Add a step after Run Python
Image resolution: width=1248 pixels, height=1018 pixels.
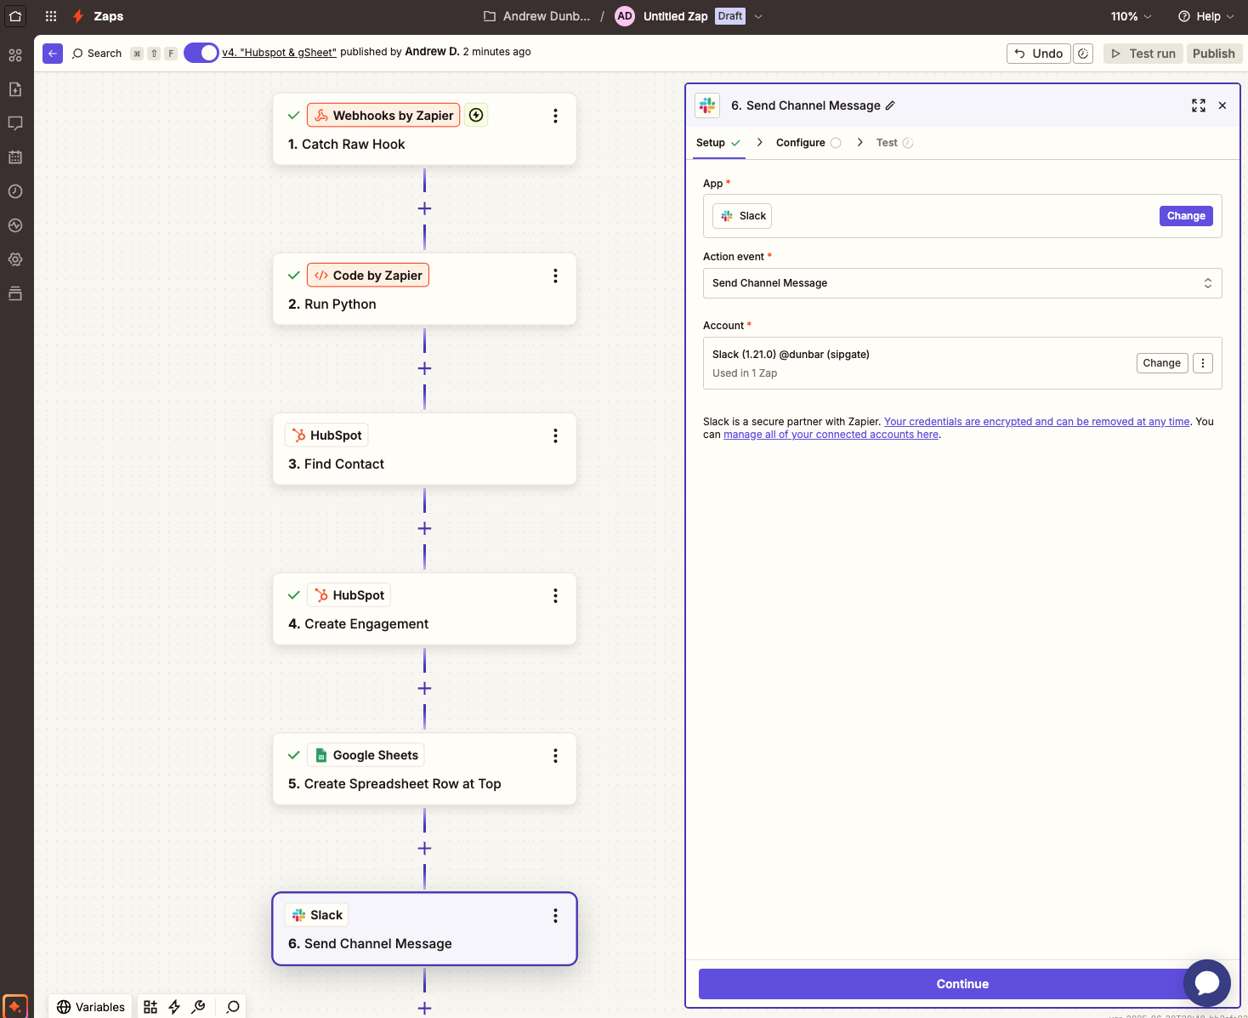click(x=424, y=368)
